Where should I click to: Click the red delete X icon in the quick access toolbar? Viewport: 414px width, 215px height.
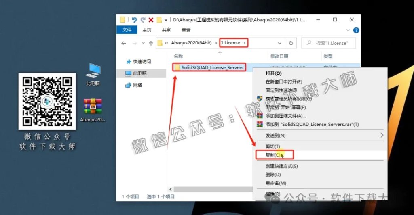pos(151,20)
